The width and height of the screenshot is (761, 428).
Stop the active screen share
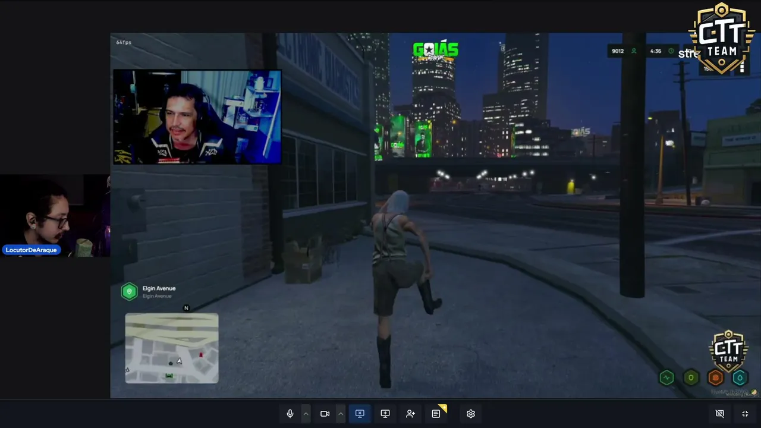360,414
